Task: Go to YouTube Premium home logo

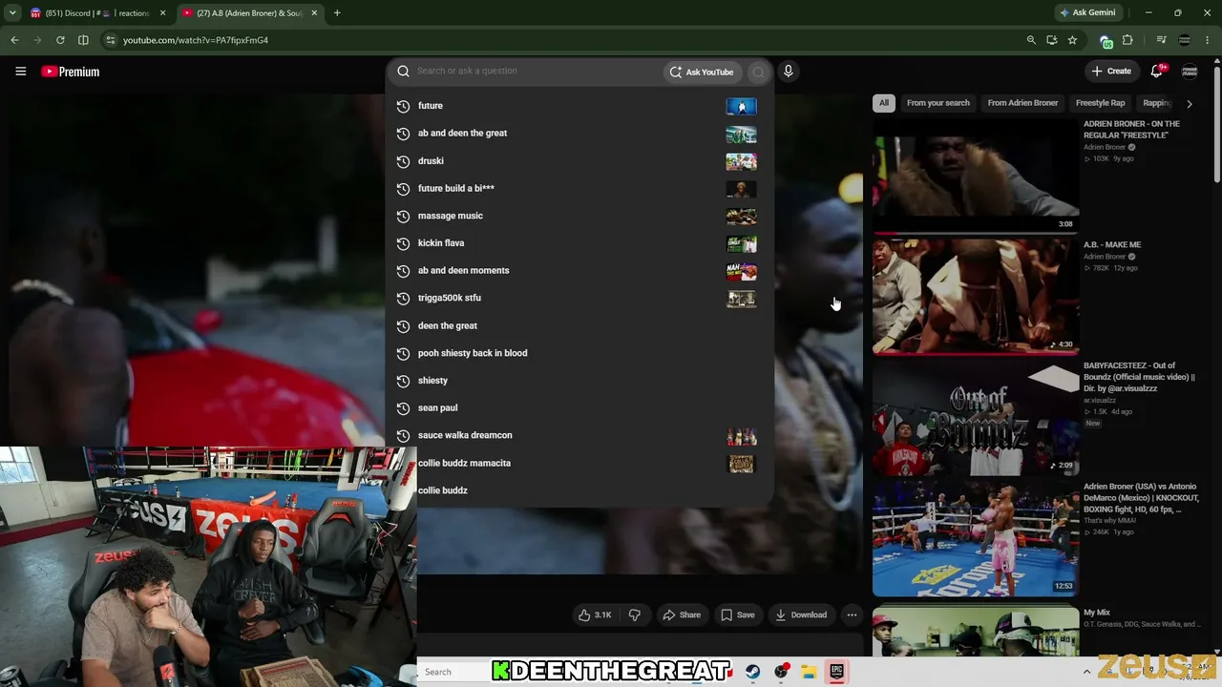Action: coord(71,72)
